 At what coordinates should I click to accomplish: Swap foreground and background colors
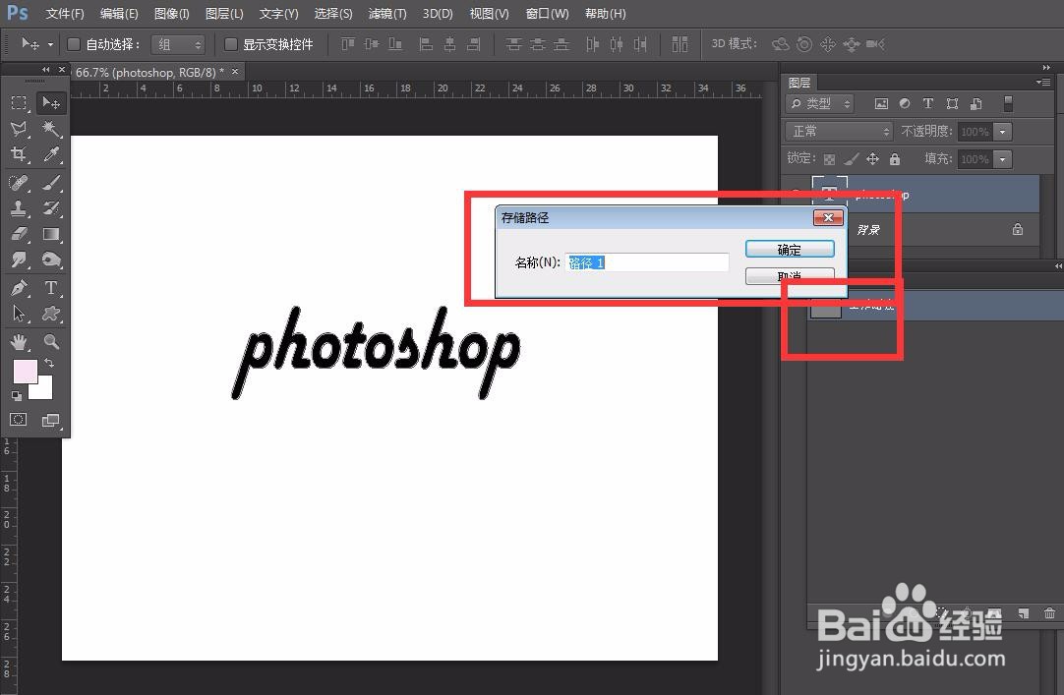[x=49, y=364]
